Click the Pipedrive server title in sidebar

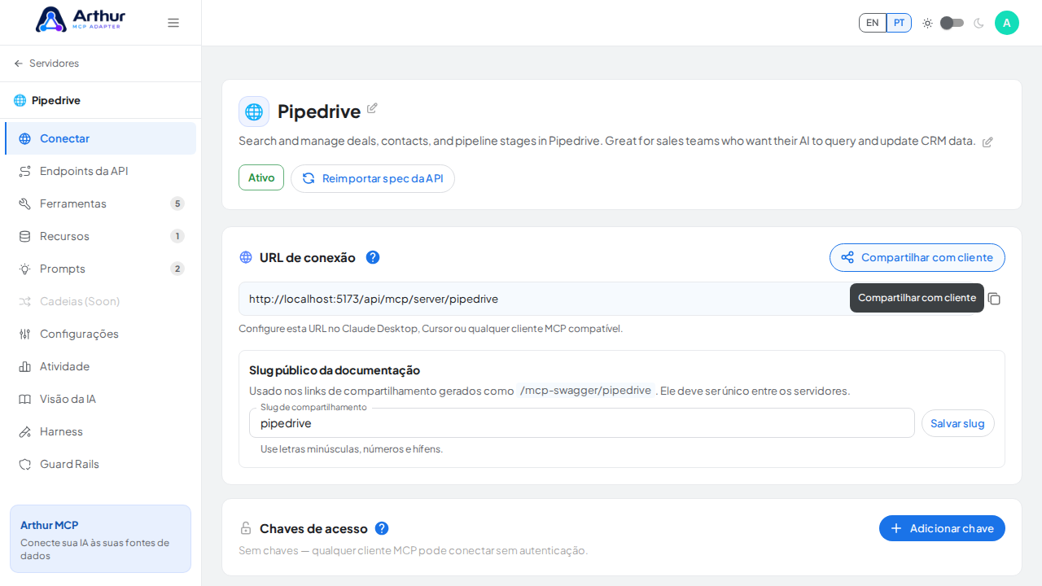tap(56, 100)
